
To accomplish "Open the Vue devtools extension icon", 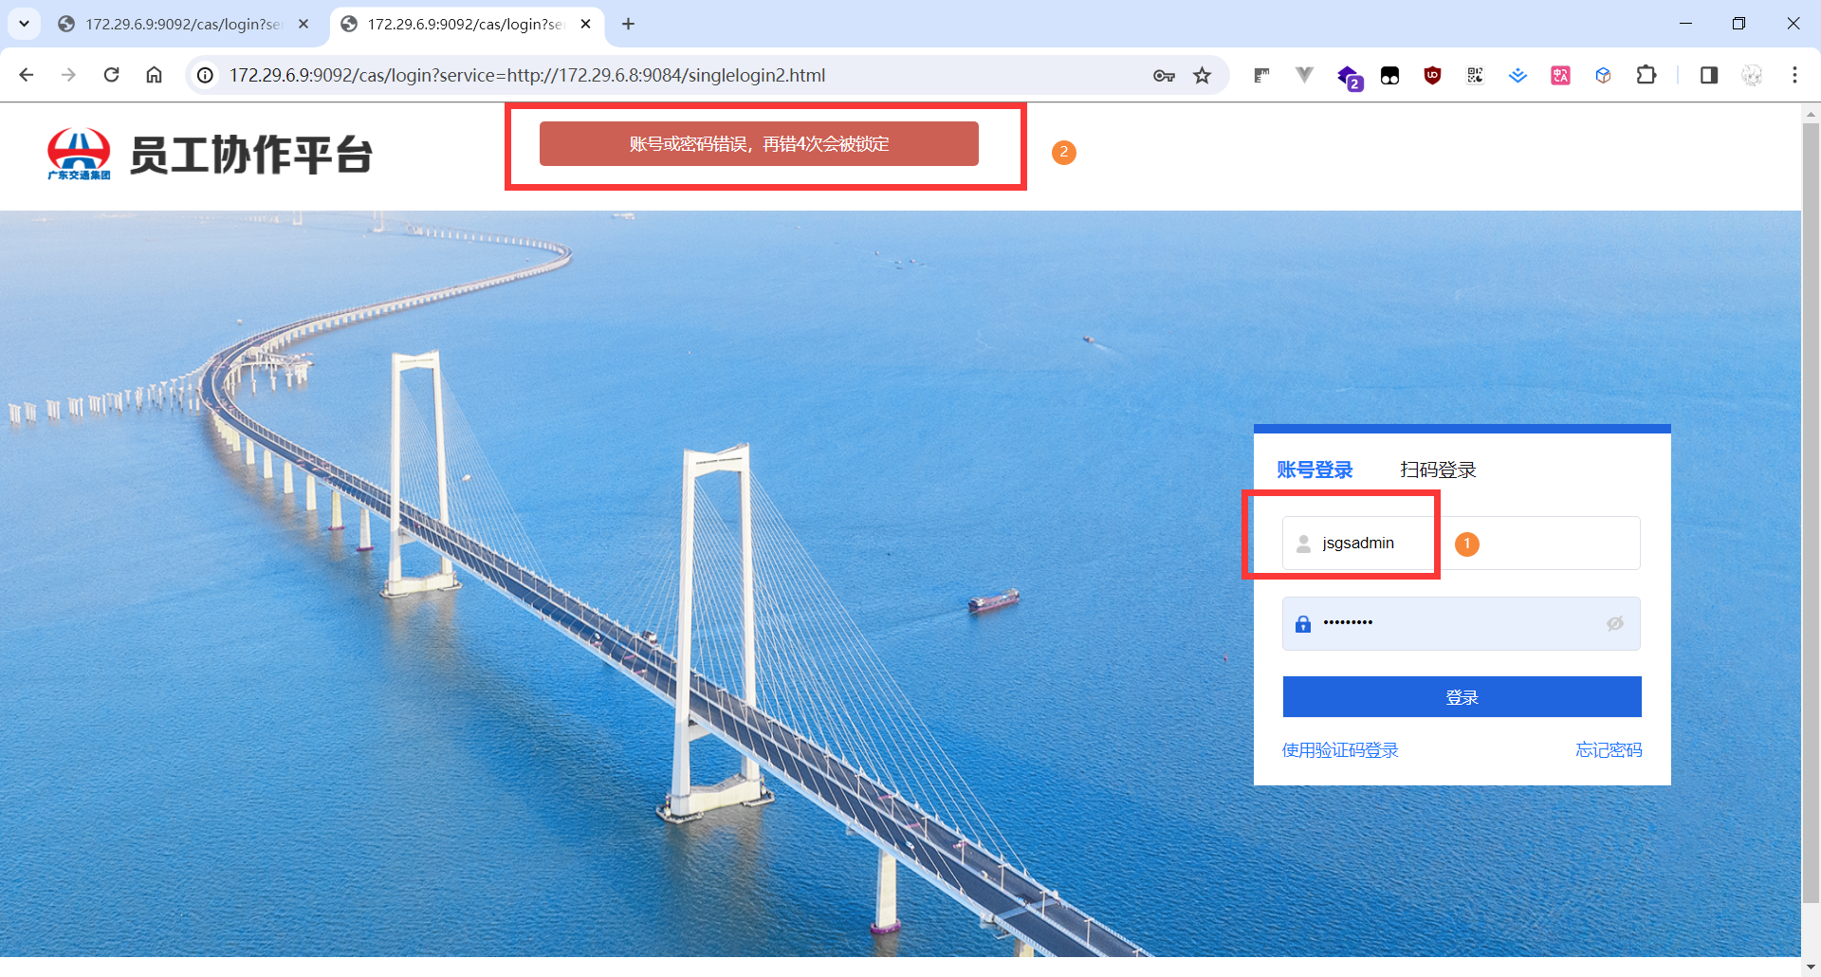I will coord(1305,75).
